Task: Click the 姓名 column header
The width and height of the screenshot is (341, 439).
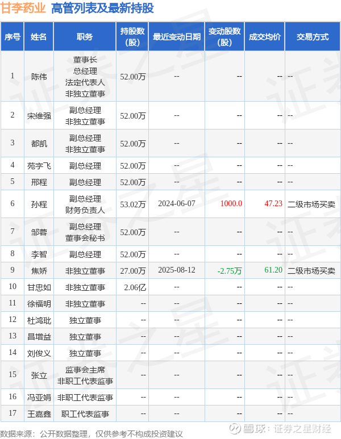Action: click(39, 37)
